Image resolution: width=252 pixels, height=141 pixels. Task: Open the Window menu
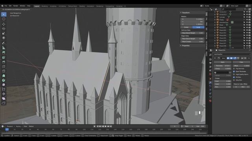(x=22, y=6)
